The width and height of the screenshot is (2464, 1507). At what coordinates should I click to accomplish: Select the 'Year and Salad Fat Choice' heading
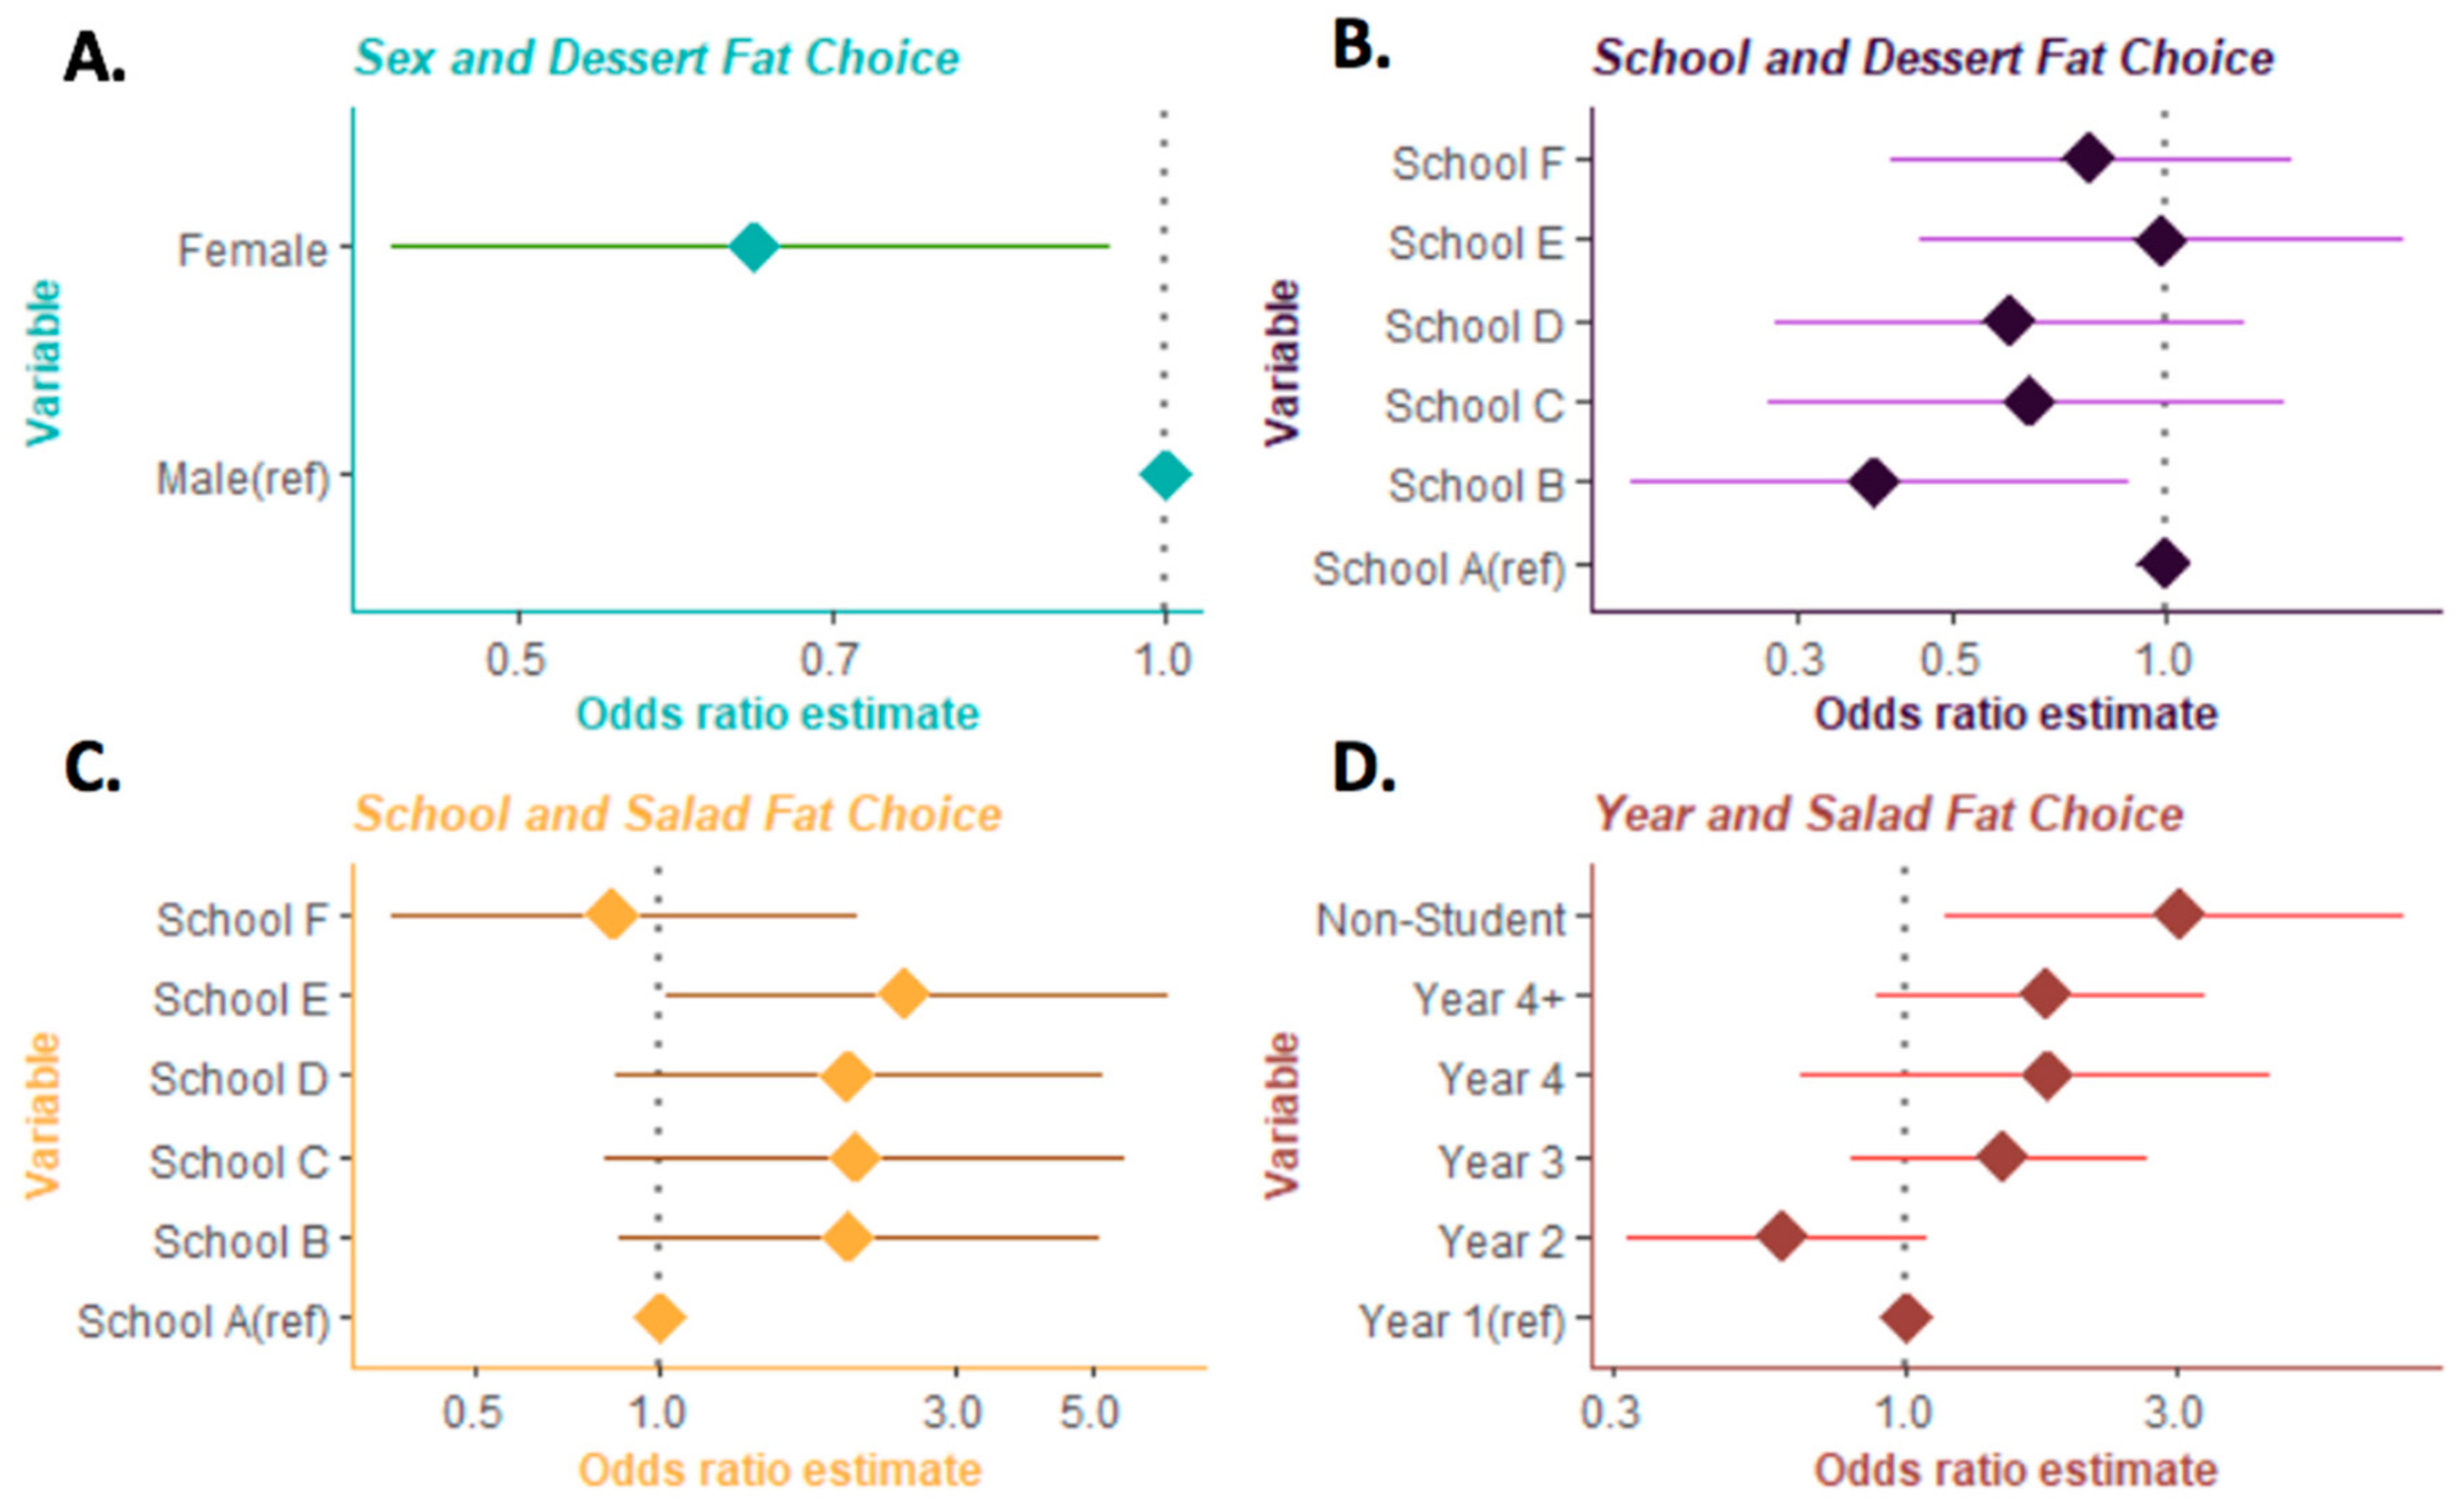(x=1888, y=814)
